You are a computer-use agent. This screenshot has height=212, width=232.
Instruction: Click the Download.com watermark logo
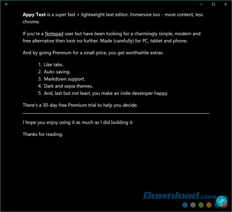tap(185, 196)
